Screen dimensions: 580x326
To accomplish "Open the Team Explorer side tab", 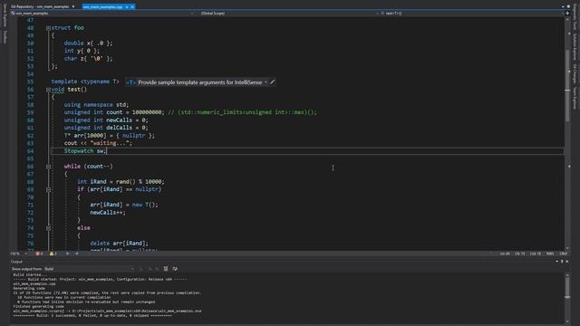I will (x=575, y=98).
